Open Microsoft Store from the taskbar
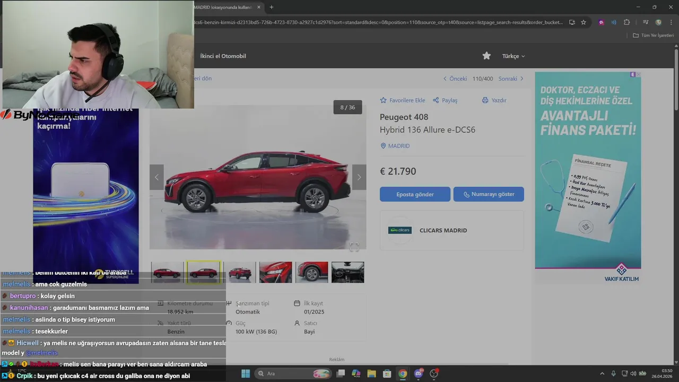 [387, 374]
